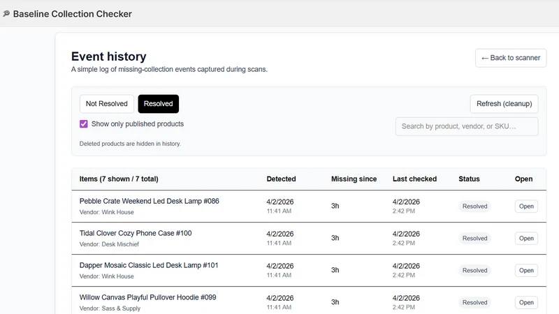Click Vendor: Sass & Supply text
This screenshot has width=559, height=314.
[110, 308]
